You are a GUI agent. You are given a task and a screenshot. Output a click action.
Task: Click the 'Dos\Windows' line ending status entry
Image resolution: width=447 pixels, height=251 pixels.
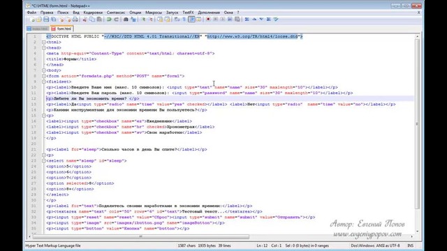coord(362,245)
